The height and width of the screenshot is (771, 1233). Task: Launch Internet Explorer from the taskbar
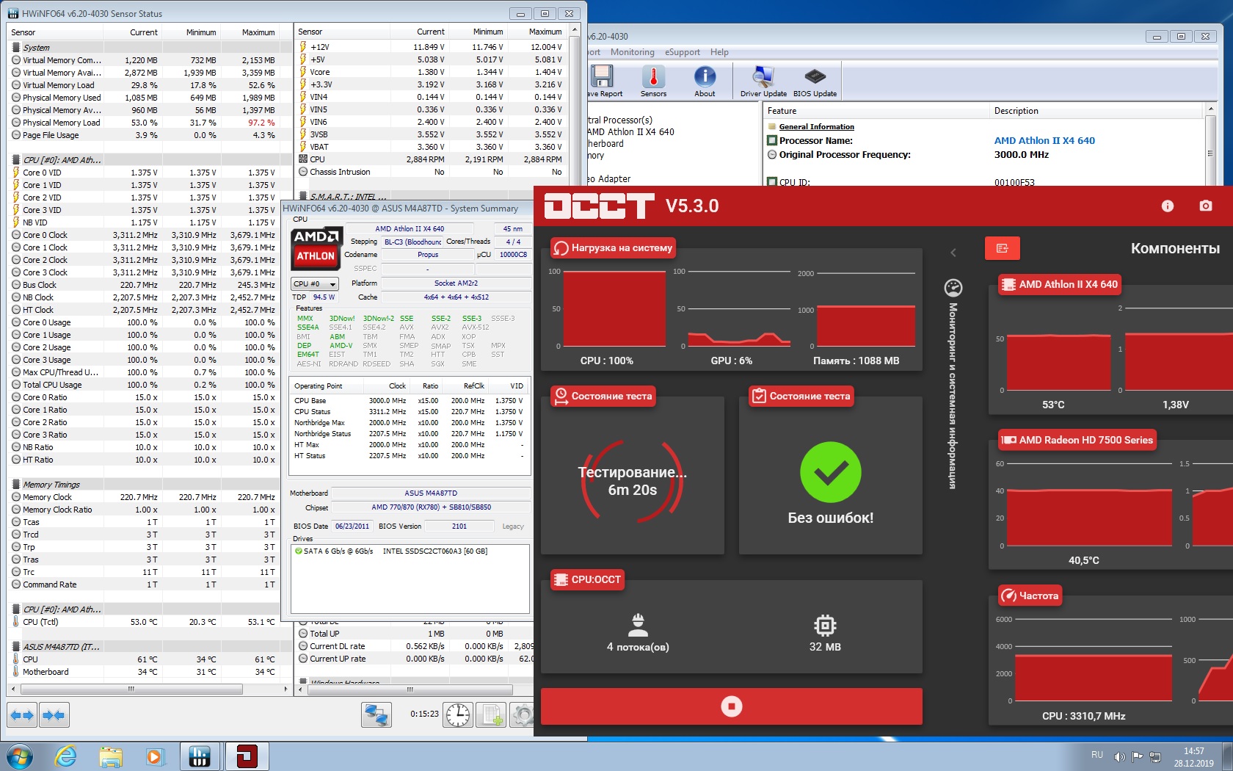[66, 756]
